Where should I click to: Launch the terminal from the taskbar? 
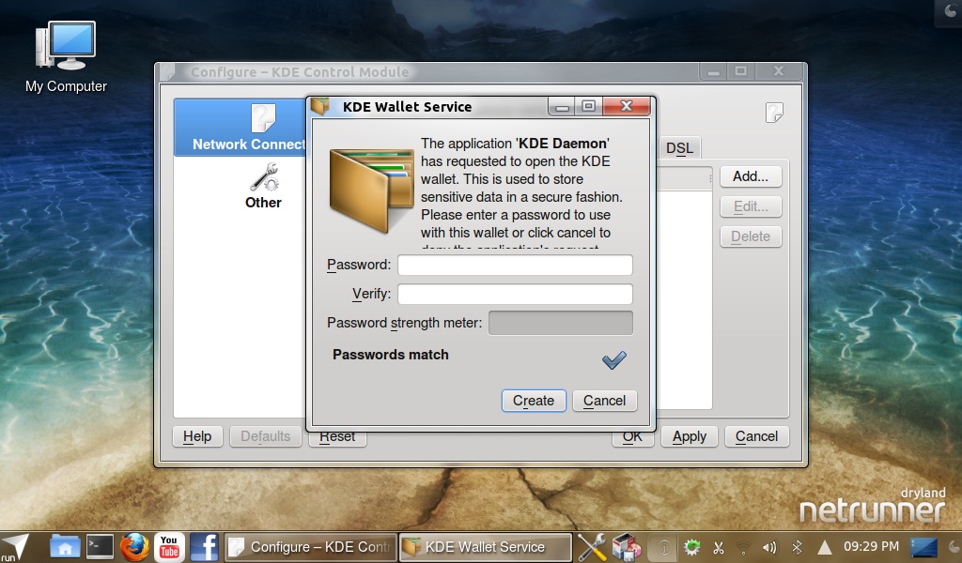pyautogui.click(x=100, y=547)
